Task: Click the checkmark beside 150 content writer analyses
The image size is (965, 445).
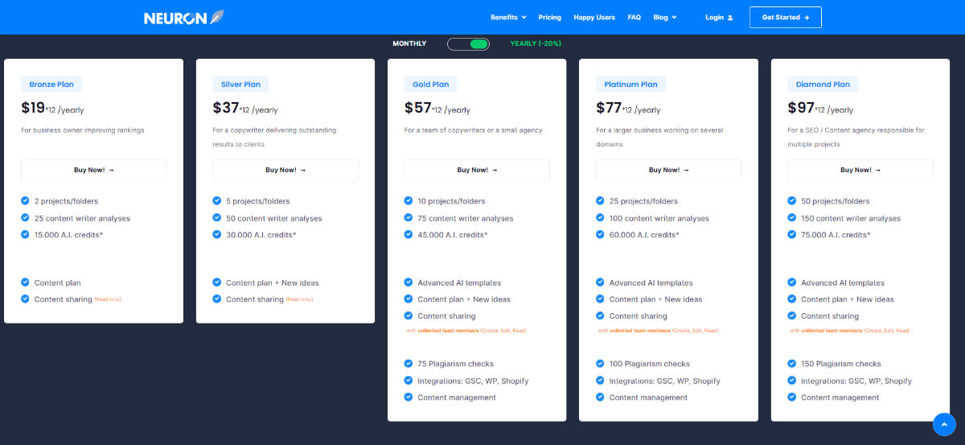Action: 792,218
